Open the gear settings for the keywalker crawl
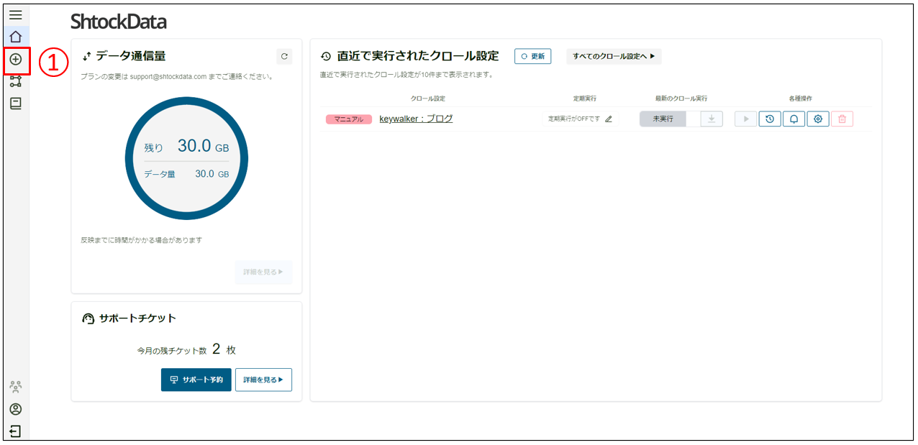Image resolution: width=918 pixels, height=445 pixels. pos(818,119)
